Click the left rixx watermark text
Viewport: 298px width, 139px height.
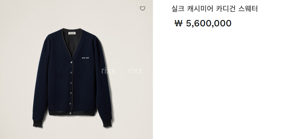tap(108, 71)
